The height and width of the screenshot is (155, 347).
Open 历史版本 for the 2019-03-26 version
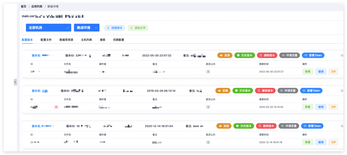pos(243,91)
